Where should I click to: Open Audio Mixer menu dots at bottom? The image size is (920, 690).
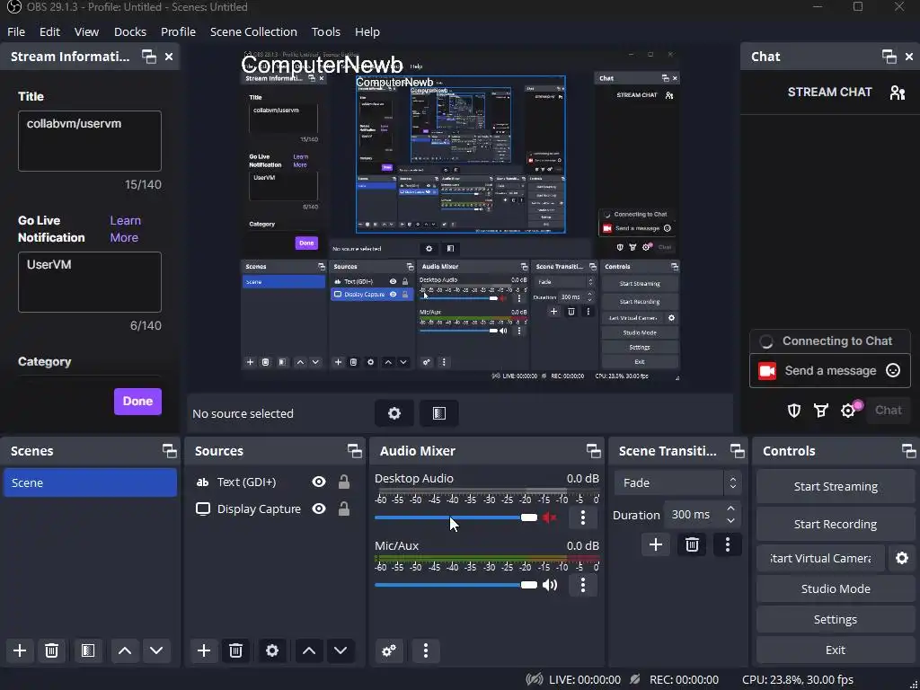pyautogui.click(x=426, y=650)
